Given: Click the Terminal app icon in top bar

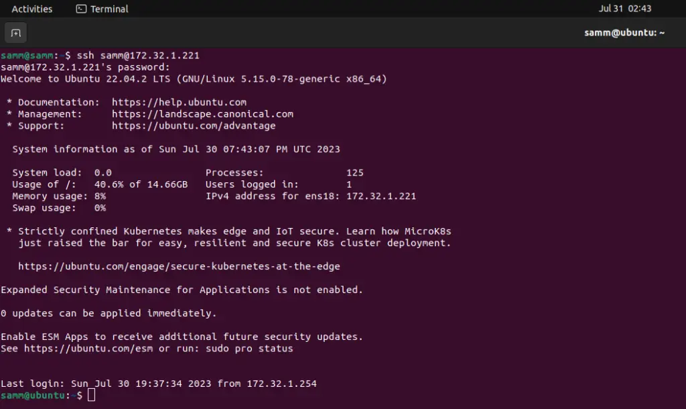Looking at the screenshot, I should click(81, 9).
